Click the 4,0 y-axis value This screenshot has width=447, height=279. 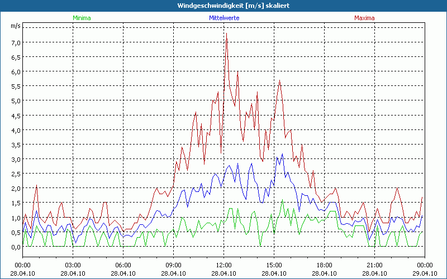tap(16, 130)
